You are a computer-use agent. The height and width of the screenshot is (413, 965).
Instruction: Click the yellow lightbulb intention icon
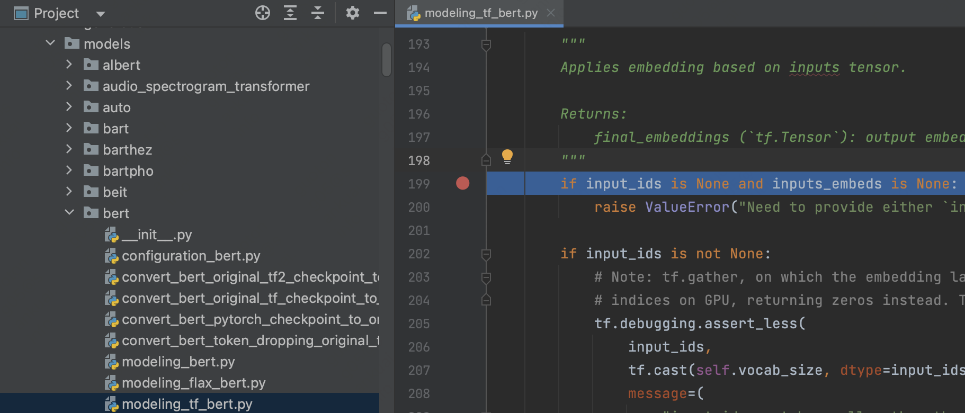507,156
